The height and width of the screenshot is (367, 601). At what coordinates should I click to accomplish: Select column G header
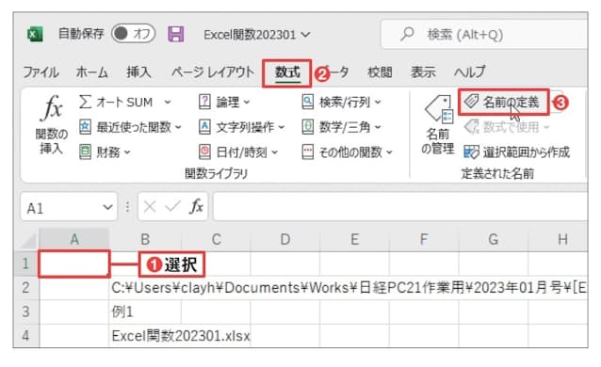(x=494, y=240)
